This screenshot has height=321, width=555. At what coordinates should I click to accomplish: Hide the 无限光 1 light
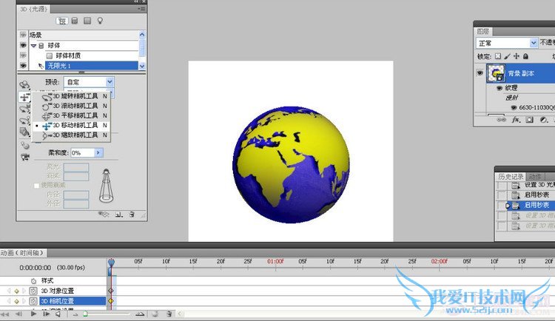[23, 66]
